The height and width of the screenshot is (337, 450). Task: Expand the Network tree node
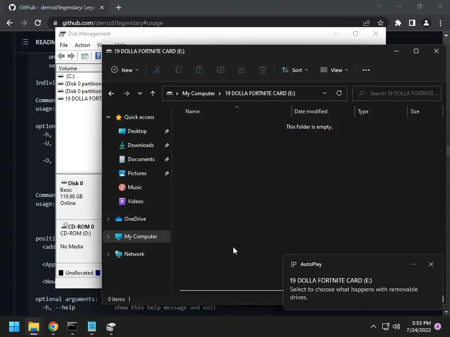click(x=109, y=254)
